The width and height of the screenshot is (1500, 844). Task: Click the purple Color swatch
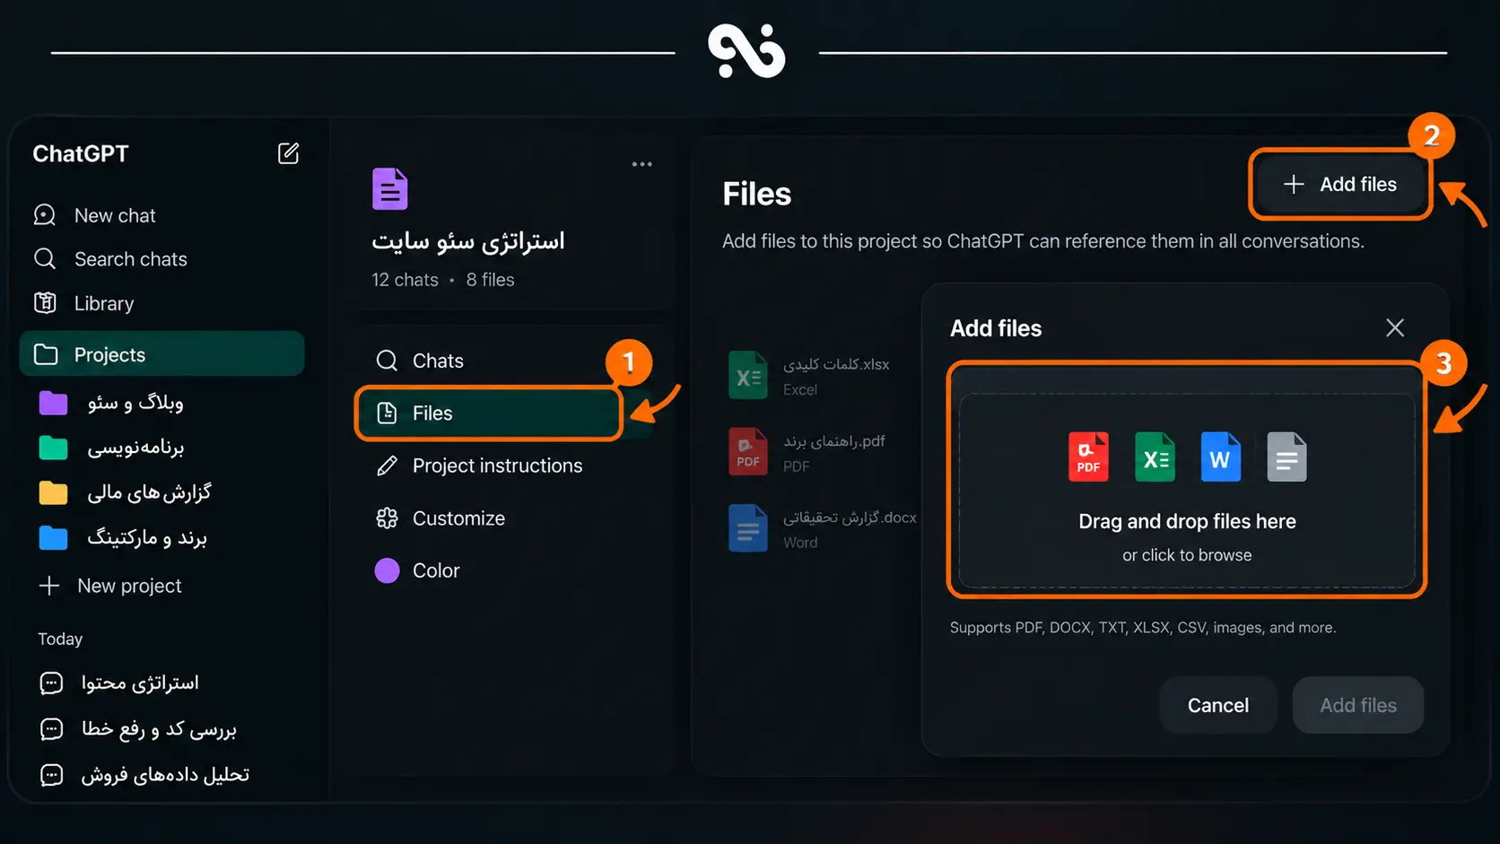click(387, 570)
